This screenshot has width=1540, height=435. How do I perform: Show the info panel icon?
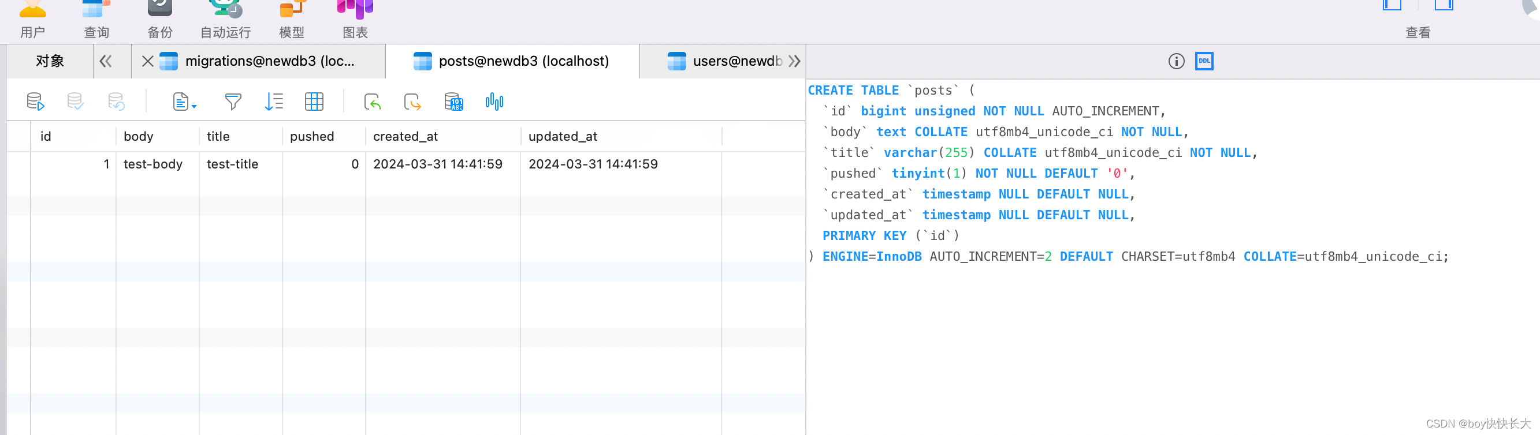point(1176,61)
